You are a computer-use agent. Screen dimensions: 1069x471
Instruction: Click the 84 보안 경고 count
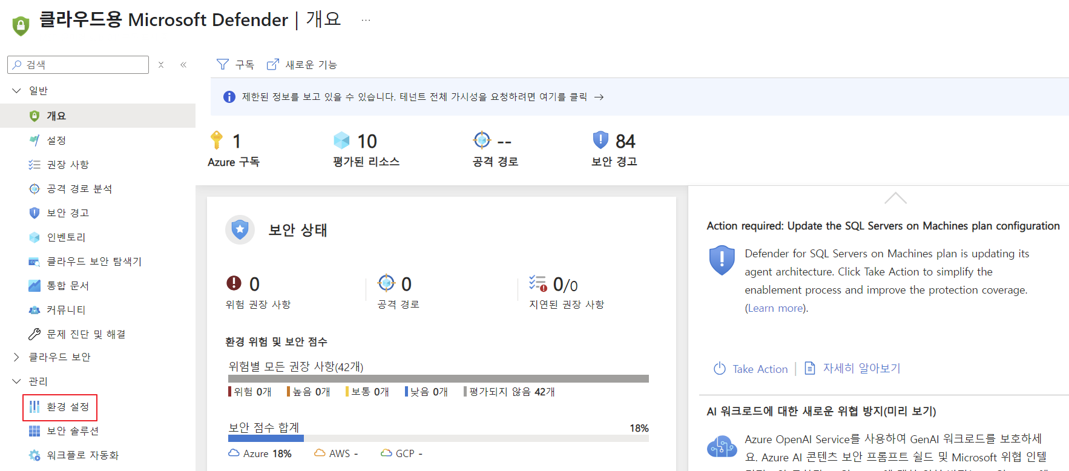tap(625, 141)
